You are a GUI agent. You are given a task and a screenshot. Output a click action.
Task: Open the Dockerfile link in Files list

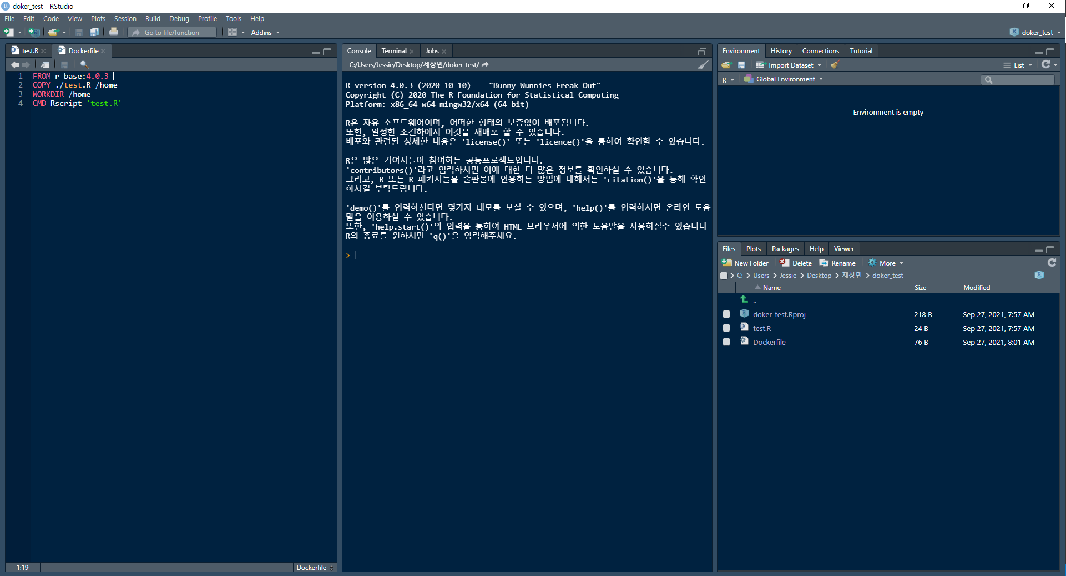(769, 342)
